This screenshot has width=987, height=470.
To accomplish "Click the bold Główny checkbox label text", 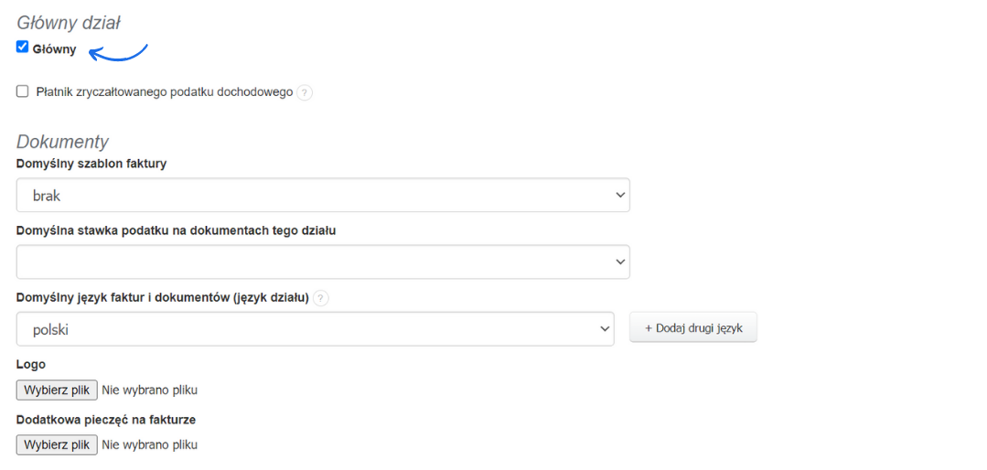I will pos(54,49).
